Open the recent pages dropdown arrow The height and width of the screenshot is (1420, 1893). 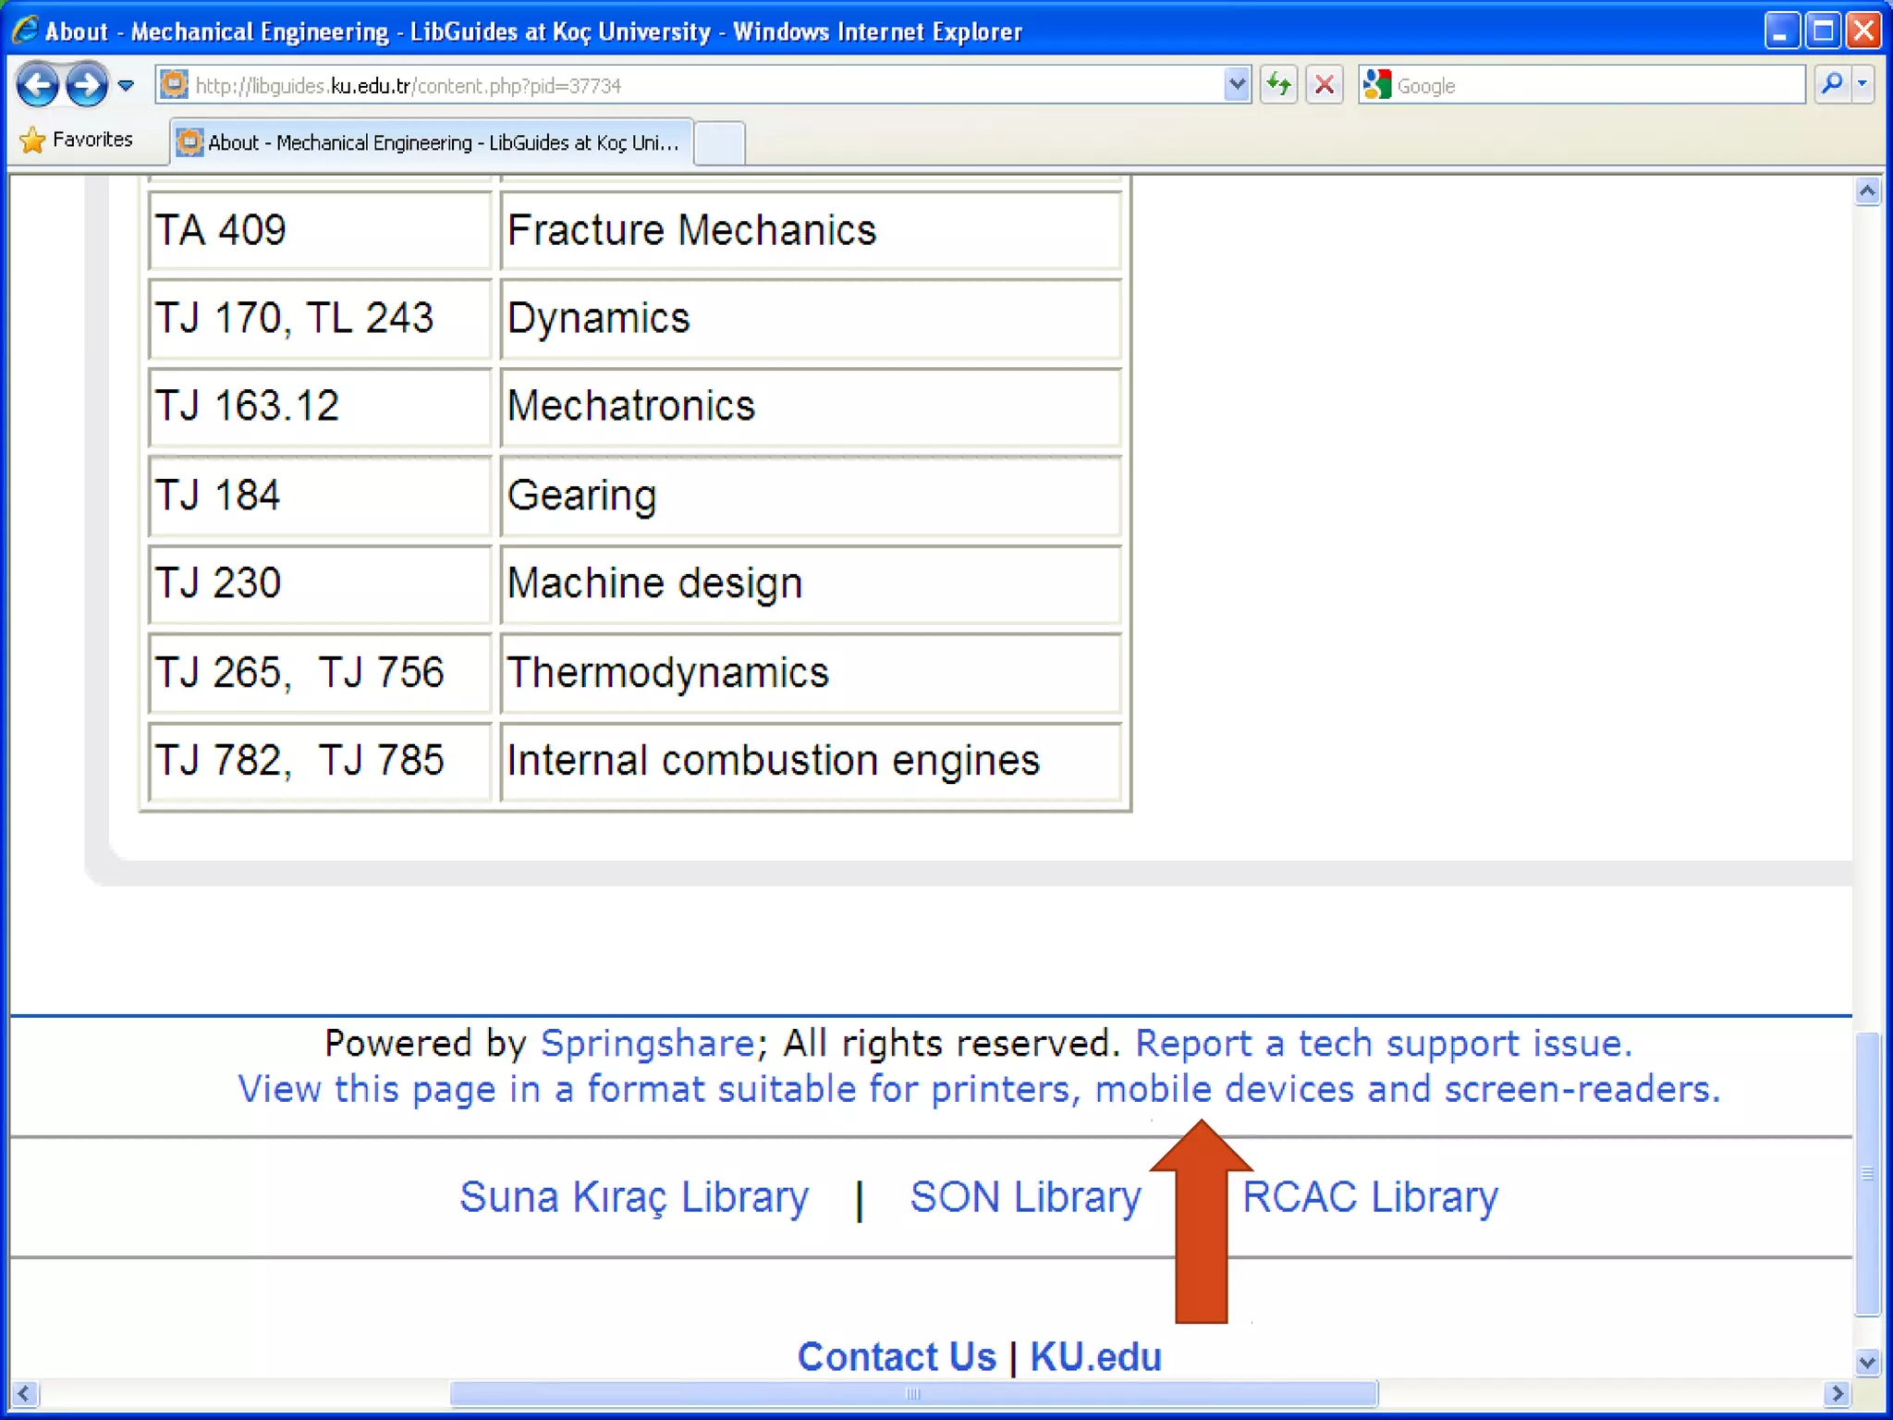point(127,85)
